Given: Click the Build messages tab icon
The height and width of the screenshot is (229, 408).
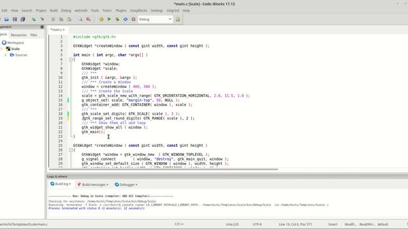Looking at the screenshot, I should click(x=79, y=184).
